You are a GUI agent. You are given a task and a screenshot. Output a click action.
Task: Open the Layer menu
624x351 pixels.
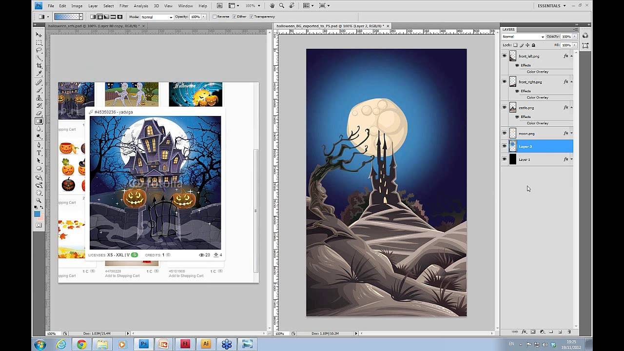[93, 6]
